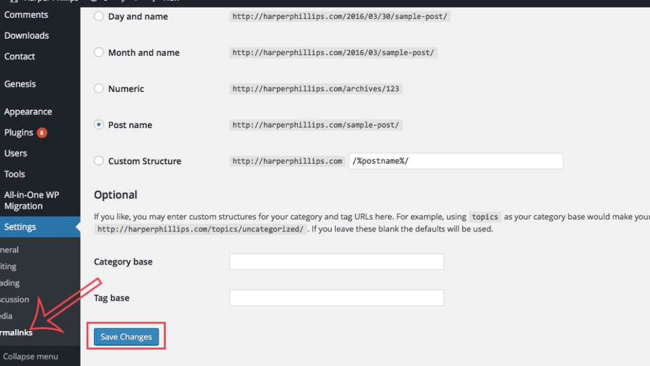Viewport: 650px width, 366px height.
Task: Open Comments in the sidebar
Action: 26,15
